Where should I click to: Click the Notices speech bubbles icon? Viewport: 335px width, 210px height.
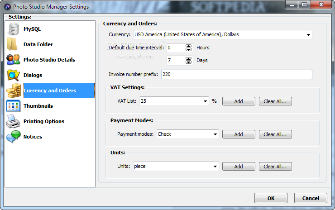[14, 137]
